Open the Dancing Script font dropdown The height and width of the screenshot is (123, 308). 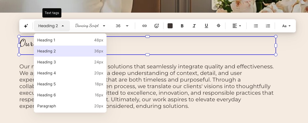point(90,26)
